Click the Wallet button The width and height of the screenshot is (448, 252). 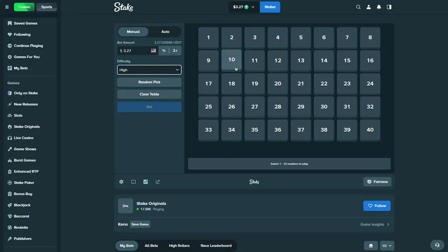click(270, 7)
